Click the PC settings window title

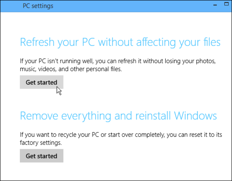coord(38,6)
